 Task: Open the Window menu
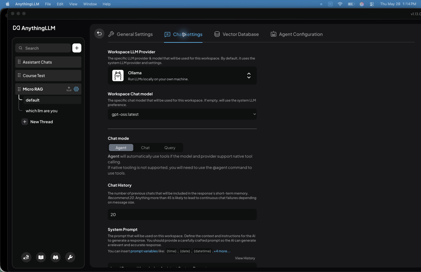pyautogui.click(x=90, y=4)
